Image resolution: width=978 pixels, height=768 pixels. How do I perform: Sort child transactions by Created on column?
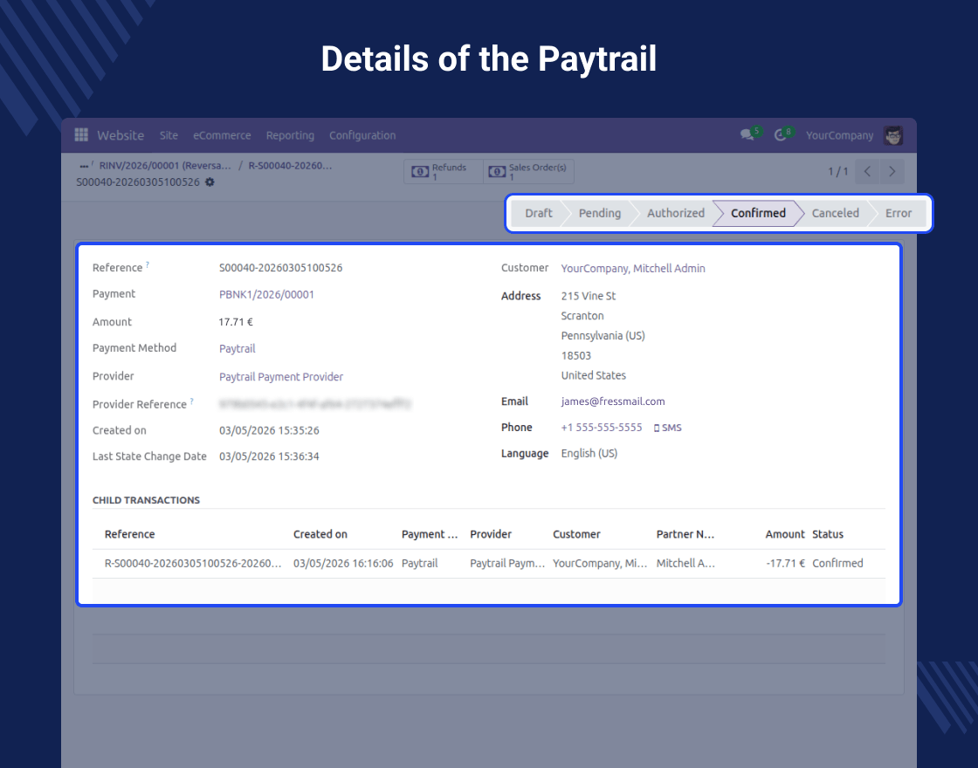click(x=320, y=534)
